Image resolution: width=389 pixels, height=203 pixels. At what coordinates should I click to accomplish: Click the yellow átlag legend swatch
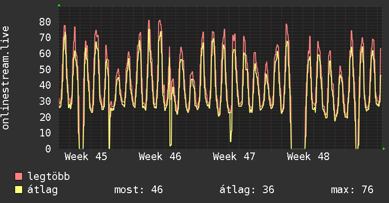point(18,190)
